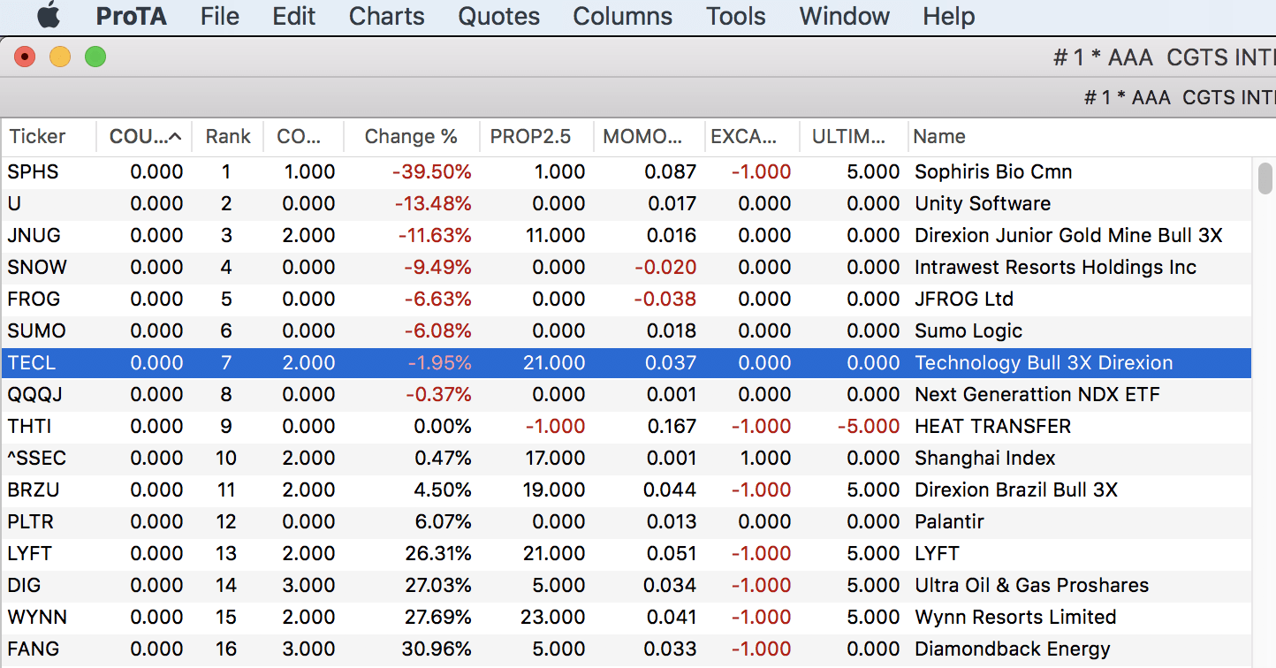Viewport: 1276px width, 668px height.
Task: Click the green zoom window button
Action: click(x=95, y=57)
